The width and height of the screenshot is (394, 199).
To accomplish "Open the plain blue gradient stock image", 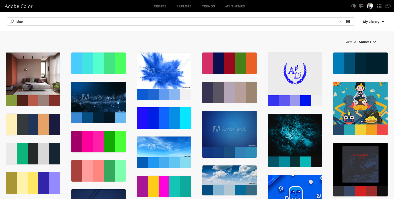I will [x=229, y=129].
